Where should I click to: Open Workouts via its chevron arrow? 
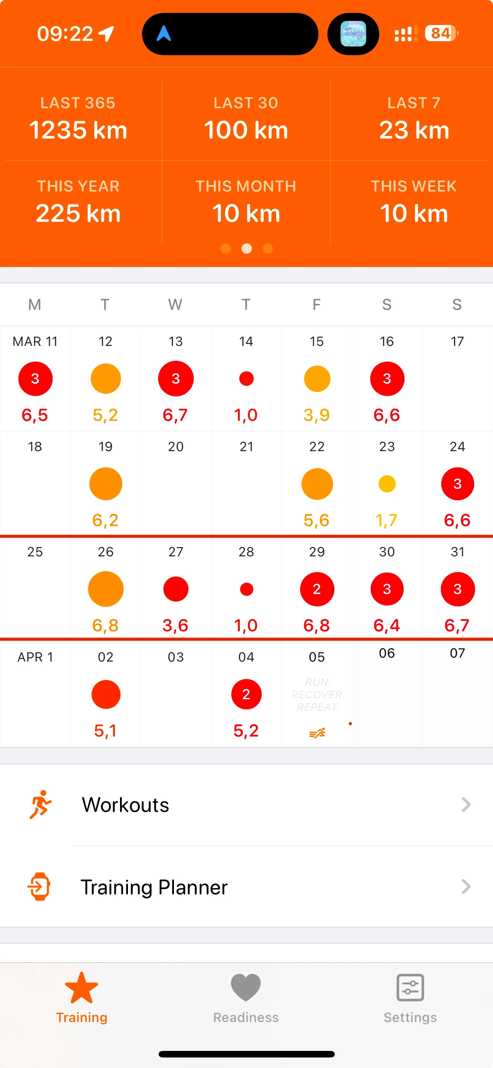[x=466, y=805]
